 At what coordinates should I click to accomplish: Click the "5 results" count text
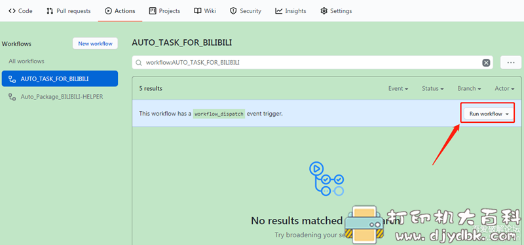pyautogui.click(x=151, y=89)
